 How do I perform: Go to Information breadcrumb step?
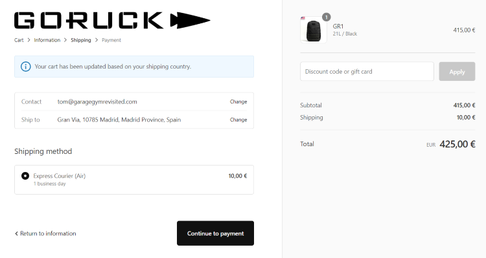[x=47, y=40]
